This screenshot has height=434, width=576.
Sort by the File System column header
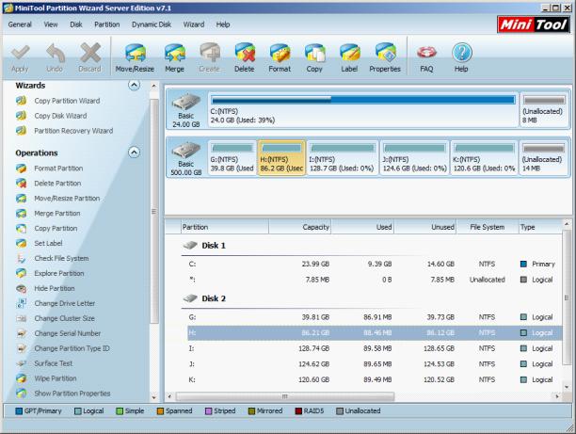click(488, 227)
